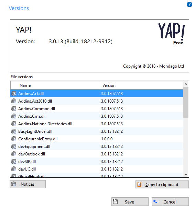The height and width of the screenshot is (210, 195).
Task: Select the Addins.Act.dll row name
Action: (31, 93)
